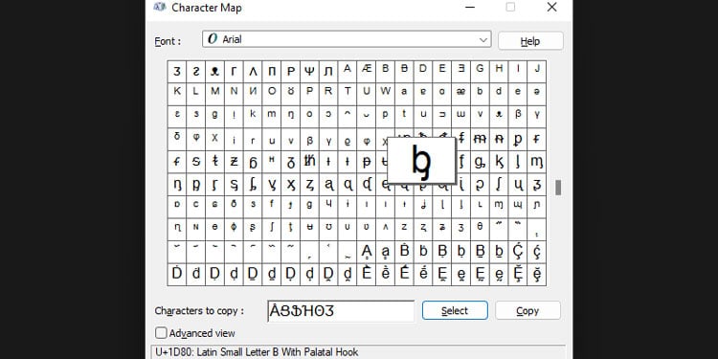Screen dimensions: 718x359
Task: Select the capital E with macron and acute (Ḗ)
Action: point(404,275)
